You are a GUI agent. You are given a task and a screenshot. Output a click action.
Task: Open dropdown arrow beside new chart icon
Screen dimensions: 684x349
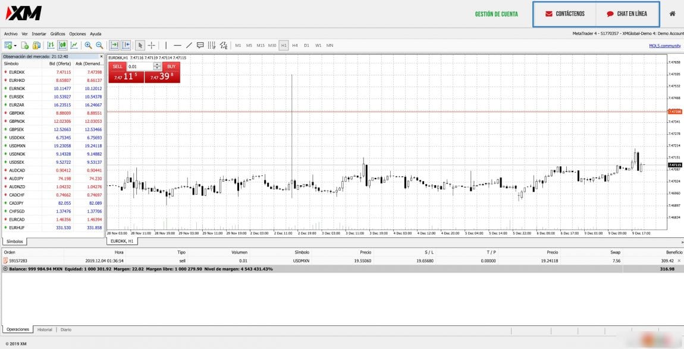click(15, 45)
